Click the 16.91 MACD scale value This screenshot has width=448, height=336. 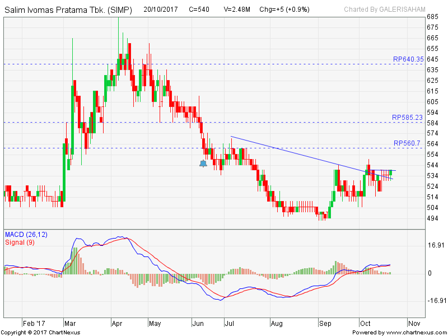[x=435, y=245]
